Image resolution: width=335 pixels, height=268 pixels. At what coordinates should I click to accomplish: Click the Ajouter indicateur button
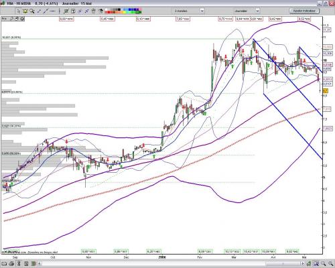[x=304, y=11]
